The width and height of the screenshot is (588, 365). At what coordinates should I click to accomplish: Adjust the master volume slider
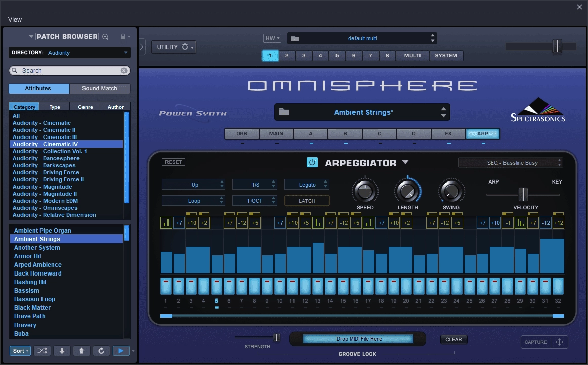(x=557, y=46)
